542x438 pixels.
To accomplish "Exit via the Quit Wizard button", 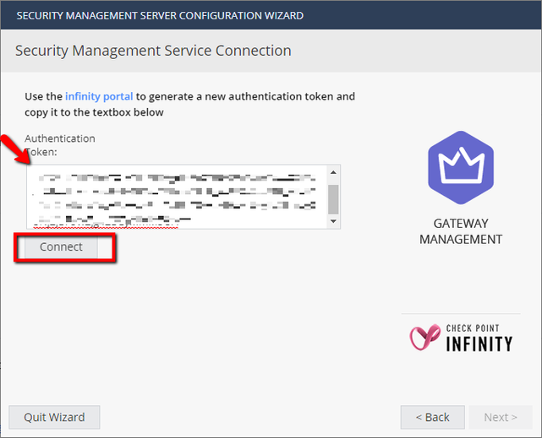I will pos(54,417).
